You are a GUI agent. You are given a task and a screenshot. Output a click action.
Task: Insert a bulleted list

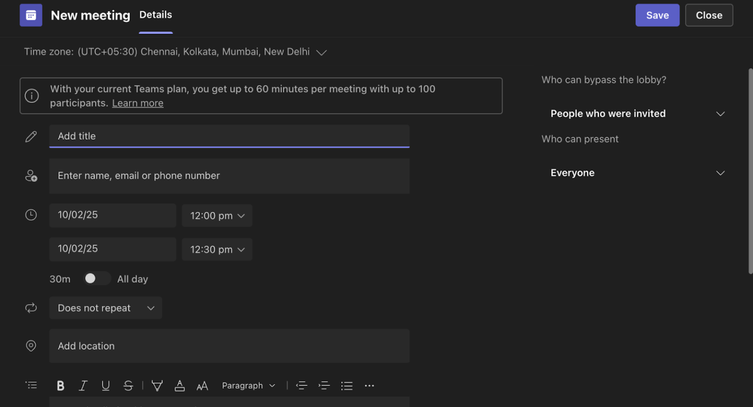347,385
